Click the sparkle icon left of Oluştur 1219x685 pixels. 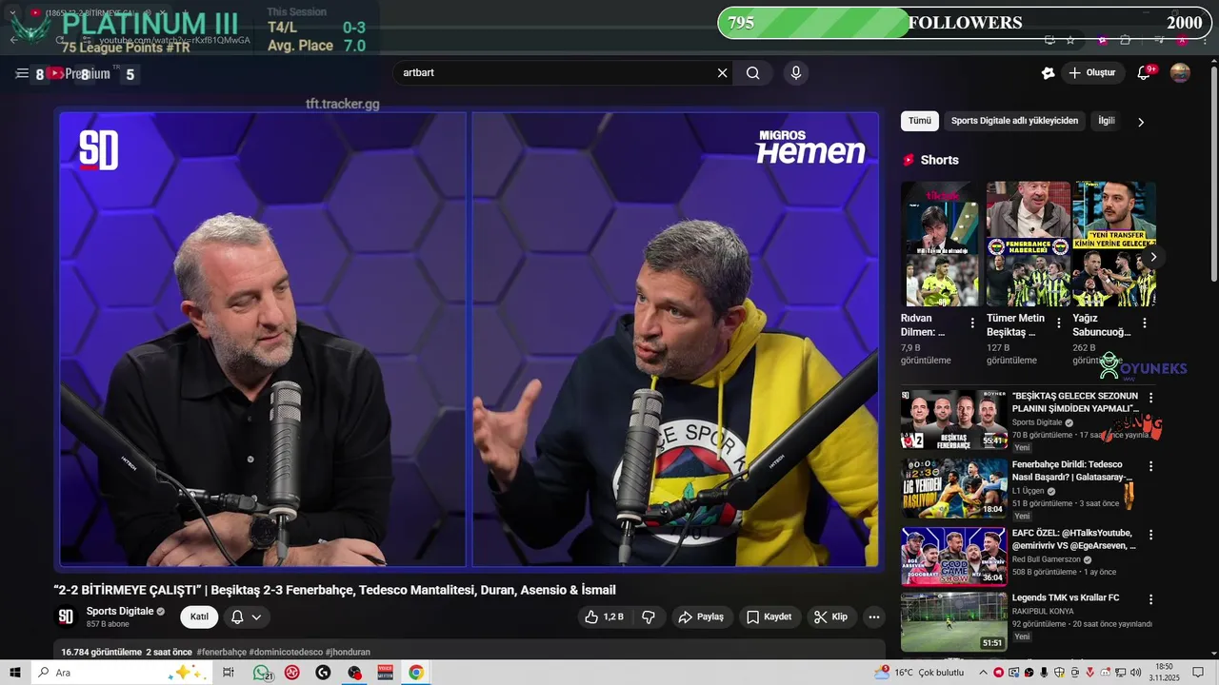coord(1049,73)
